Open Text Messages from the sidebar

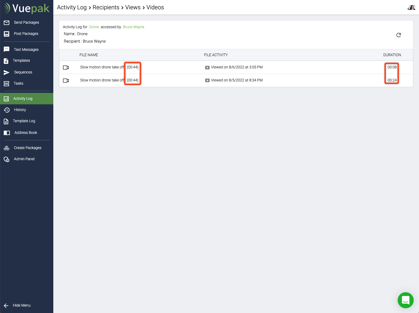point(26,50)
